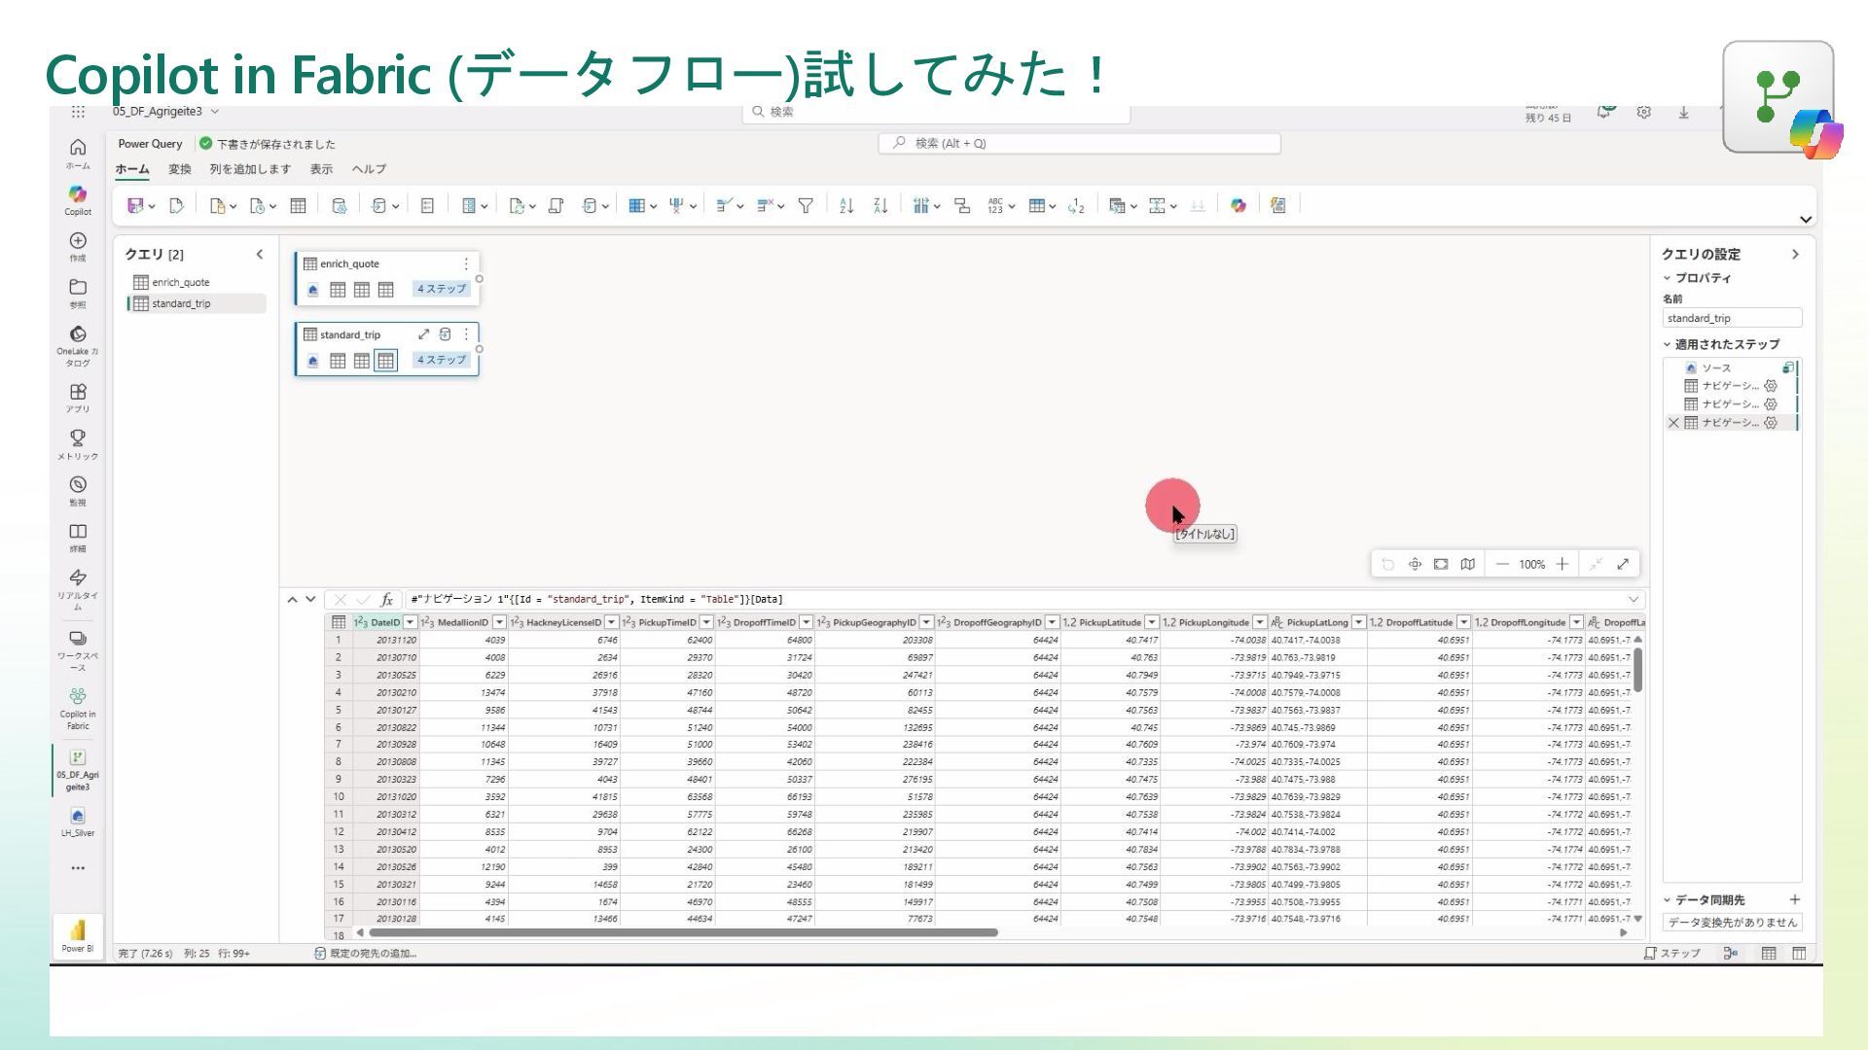The image size is (1868, 1050).
Task: Open DateID column filter dropdown
Action: pos(411,622)
